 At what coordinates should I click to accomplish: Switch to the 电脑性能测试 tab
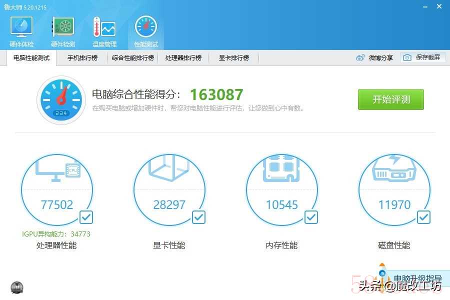31,57
